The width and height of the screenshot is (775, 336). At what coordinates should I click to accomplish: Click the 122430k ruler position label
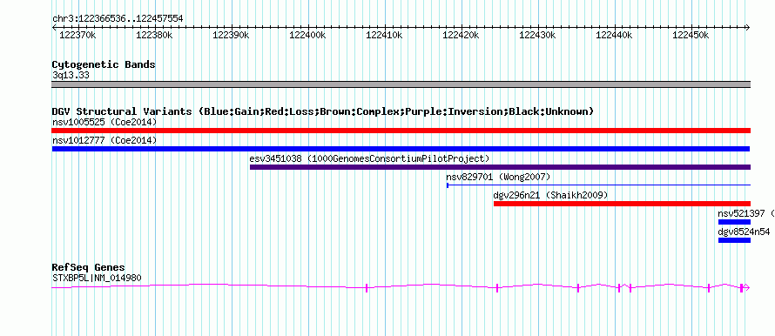(x=537, y=35)
